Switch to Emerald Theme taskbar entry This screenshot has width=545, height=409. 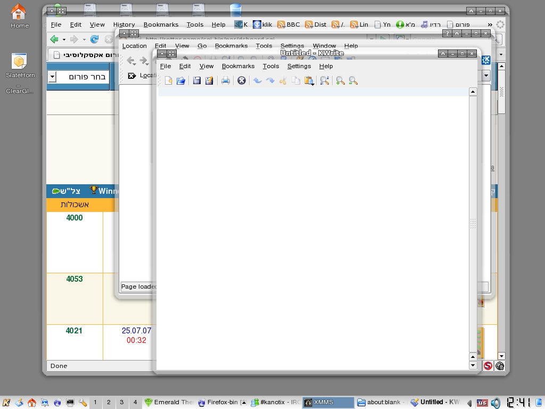(169, 403)
